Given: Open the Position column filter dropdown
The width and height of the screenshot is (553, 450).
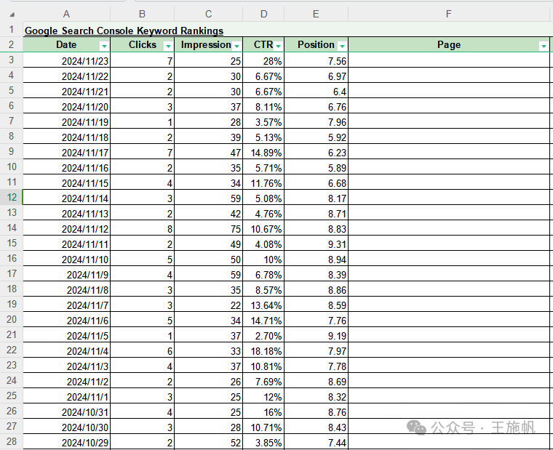Looking at the screenshot, I should coord(342,46).
